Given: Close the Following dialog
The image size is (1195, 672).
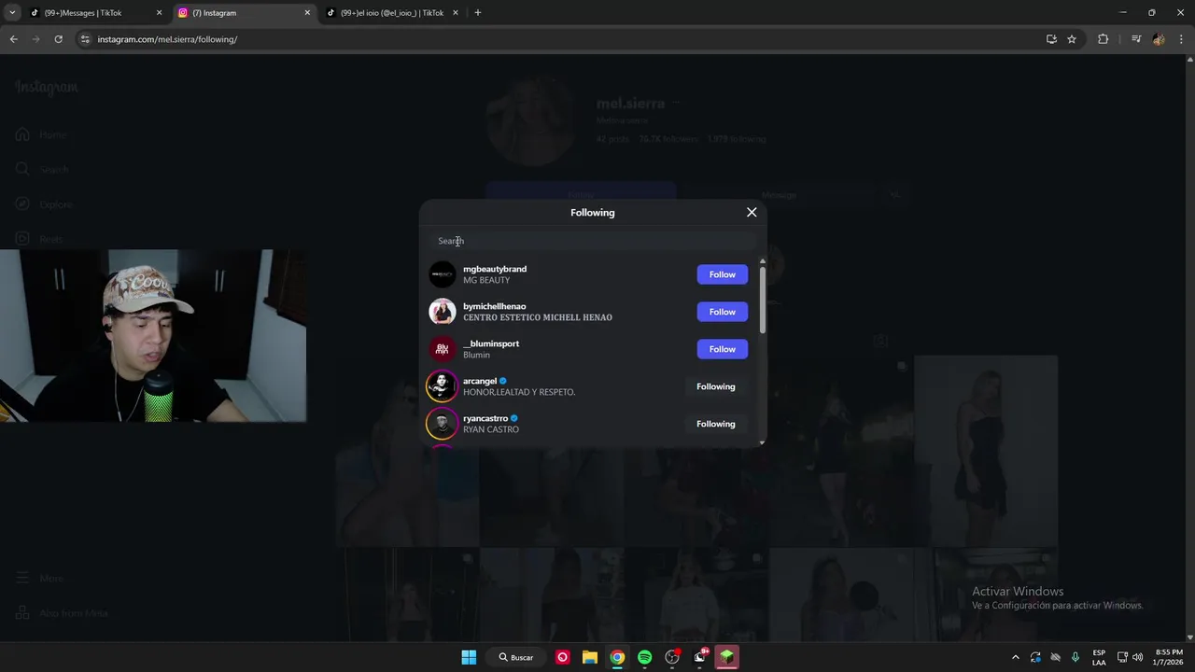Looking at the screenshot, I should pyautogui.click(x=752, y=212).
